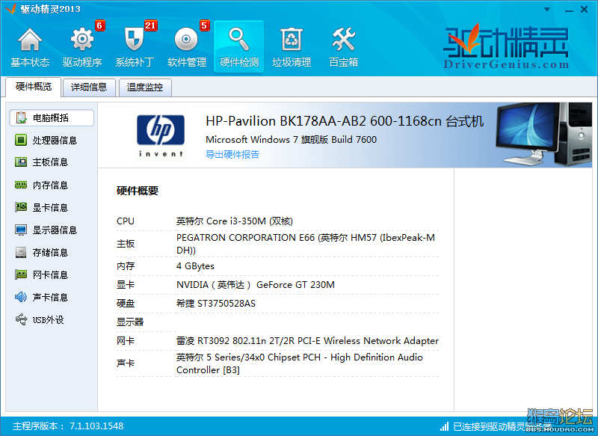Select 网卡信息 in the sidebar

tap(52, 274)
